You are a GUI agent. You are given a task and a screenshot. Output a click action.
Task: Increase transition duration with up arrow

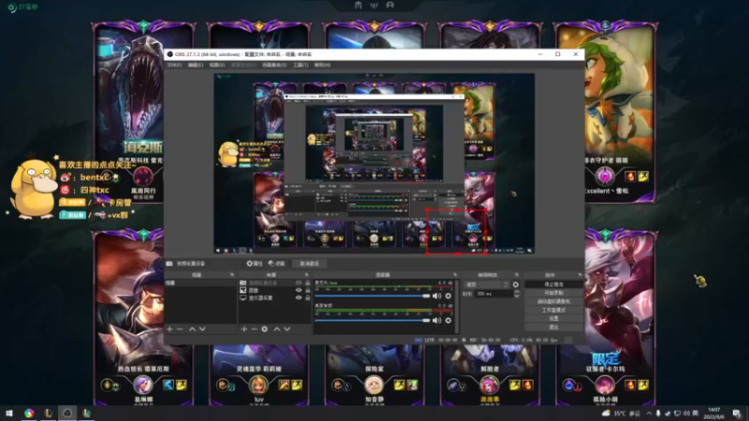[x=517, y=292]
